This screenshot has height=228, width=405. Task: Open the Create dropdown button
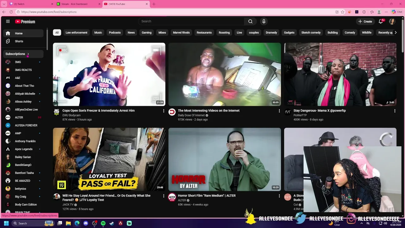tap(365, 21)
